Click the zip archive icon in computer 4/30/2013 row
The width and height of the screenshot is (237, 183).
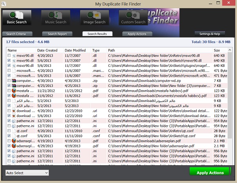pyautogui.click(x=14, y=81)
